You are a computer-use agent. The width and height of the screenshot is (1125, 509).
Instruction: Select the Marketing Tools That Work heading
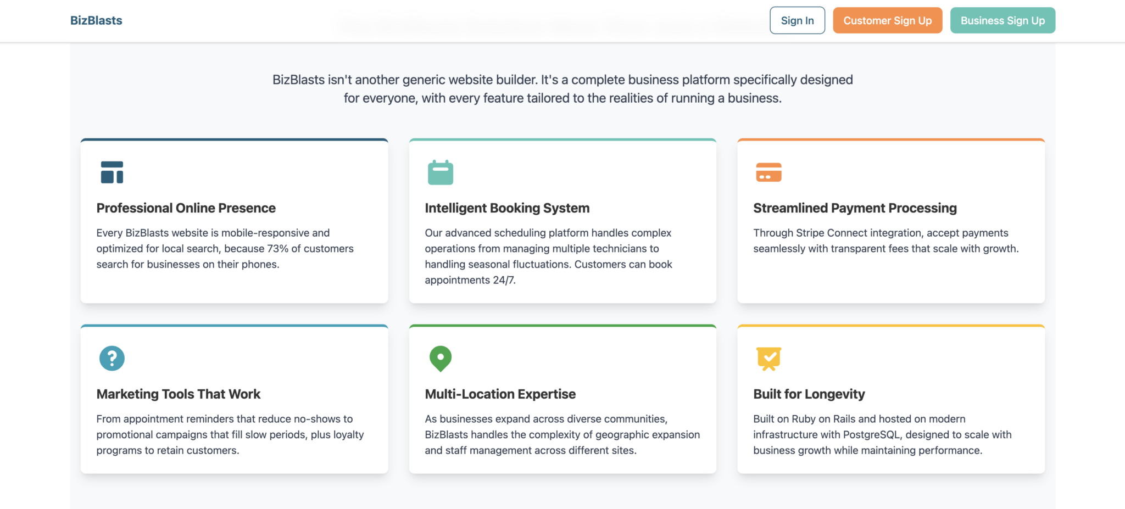[x=179, y=394]
